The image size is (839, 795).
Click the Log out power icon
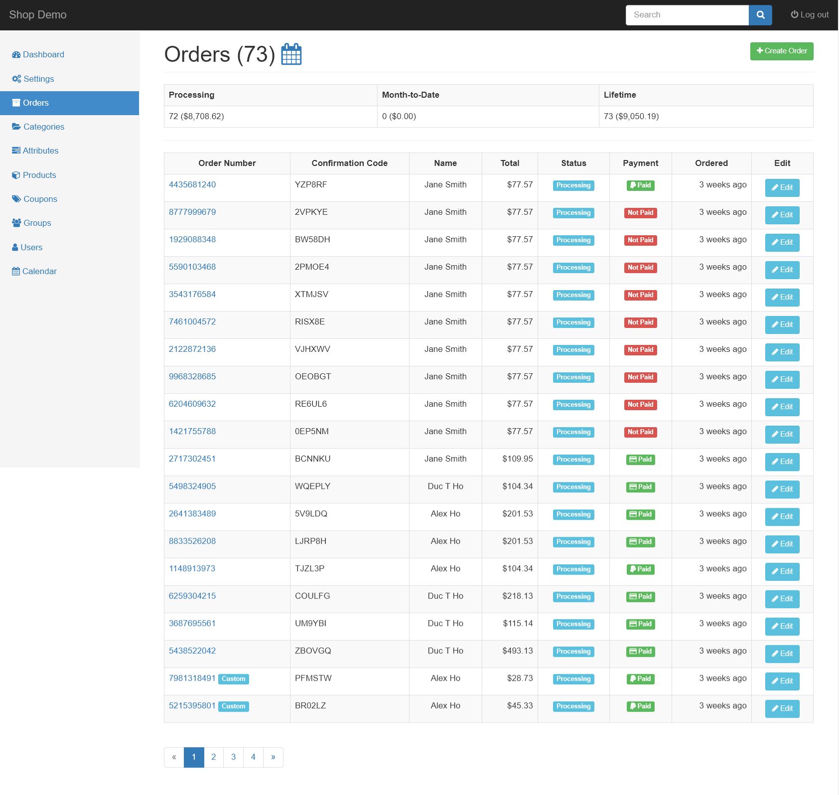794,14
